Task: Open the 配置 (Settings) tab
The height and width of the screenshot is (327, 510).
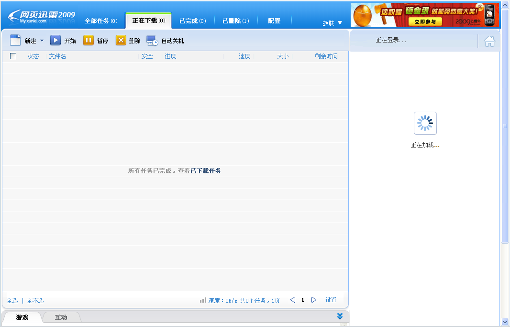Action: click(274, 21)
